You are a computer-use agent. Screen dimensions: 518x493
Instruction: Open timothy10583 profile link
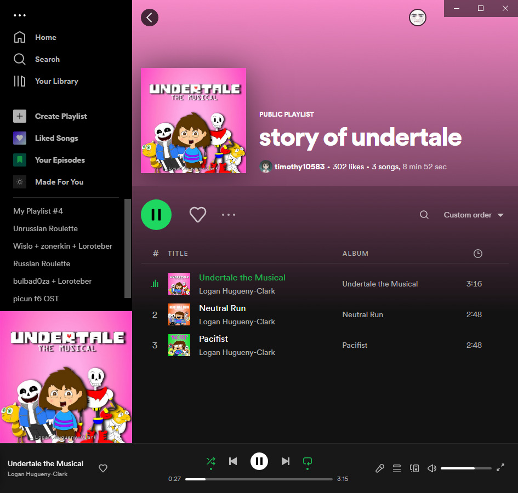point(299,167)
